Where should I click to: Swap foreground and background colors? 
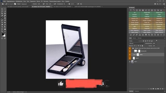pos(5,34)
